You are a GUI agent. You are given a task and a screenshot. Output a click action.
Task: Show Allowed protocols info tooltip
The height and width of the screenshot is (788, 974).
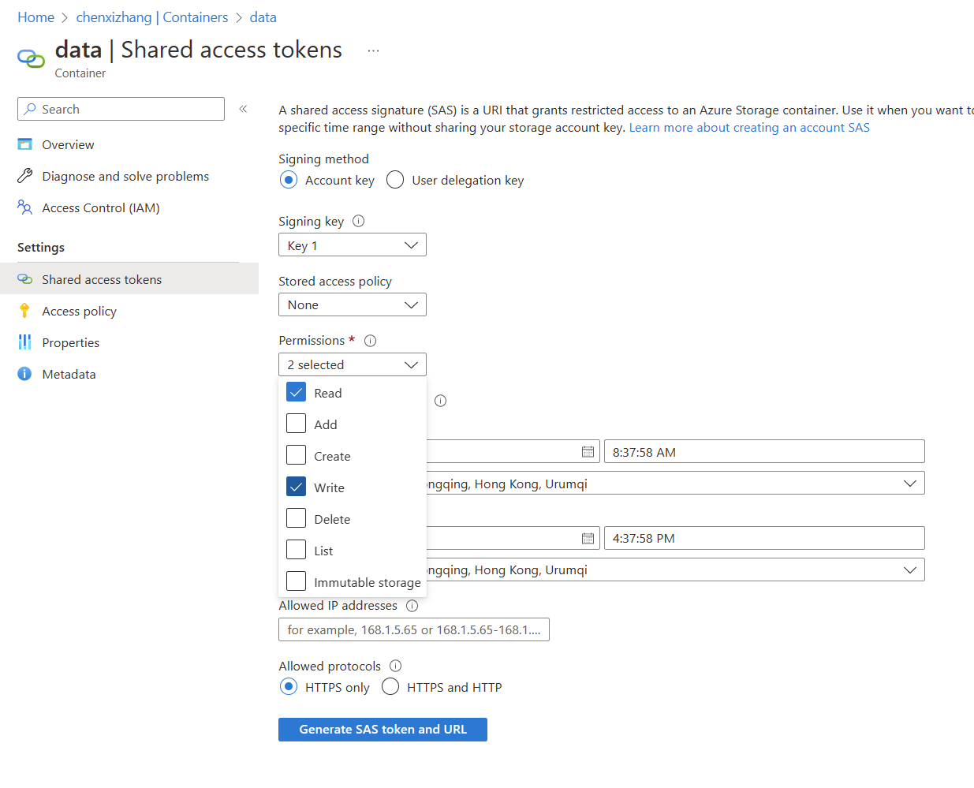(x=395, y=666)
